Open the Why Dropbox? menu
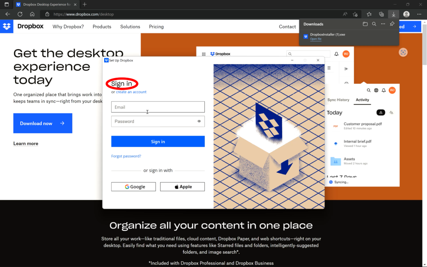This screenshot has width=427, height=267. tap(68, 27)
